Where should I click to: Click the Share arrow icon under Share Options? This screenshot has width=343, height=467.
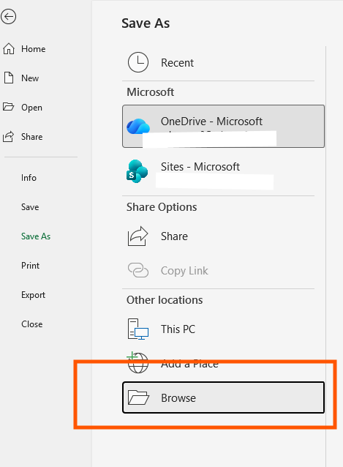(x=137, y=236)
